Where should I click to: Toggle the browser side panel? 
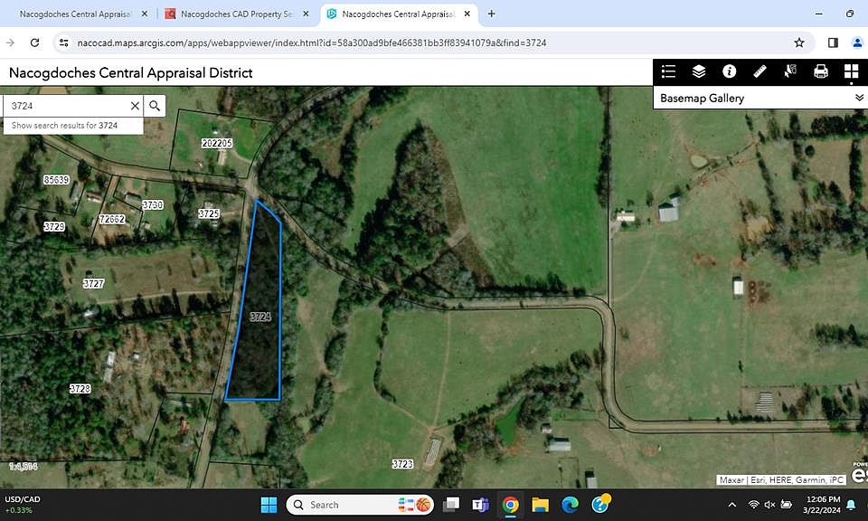click(833, 43)
